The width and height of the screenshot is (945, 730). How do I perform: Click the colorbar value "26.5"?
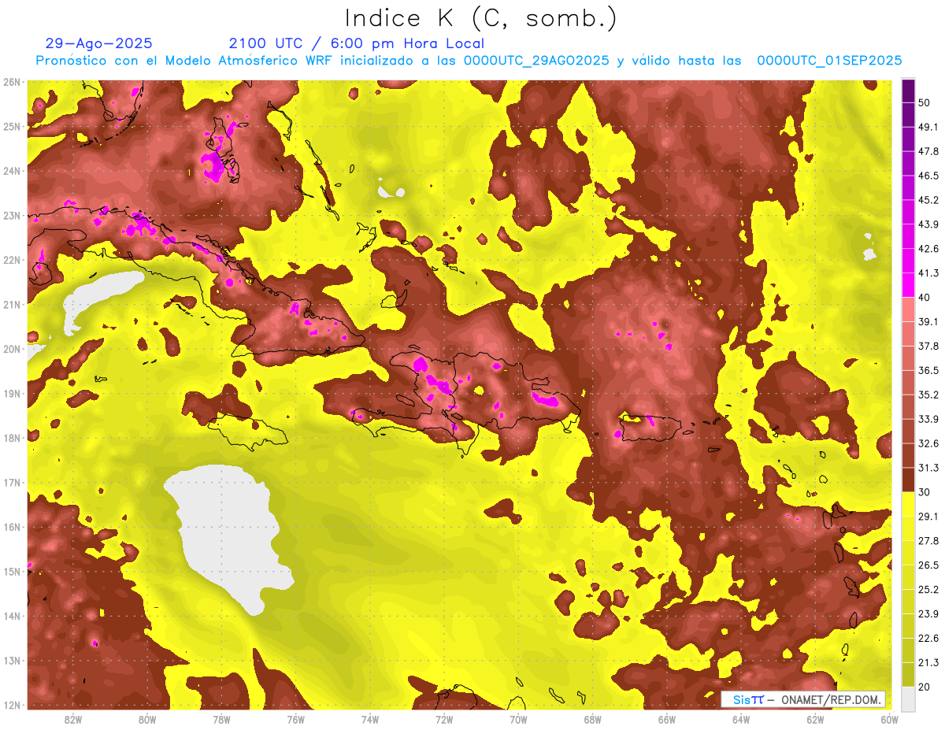[x=928, y=565]
